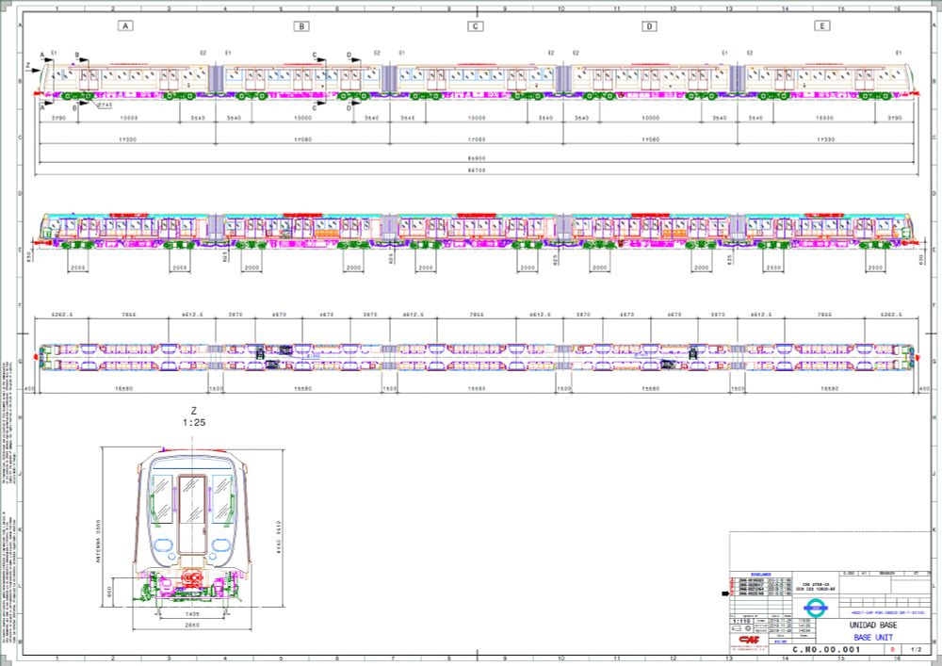Click the 86900 overall length dimension
The height and width of the screenshot is (666, 942).
click(x=477, y=158)
